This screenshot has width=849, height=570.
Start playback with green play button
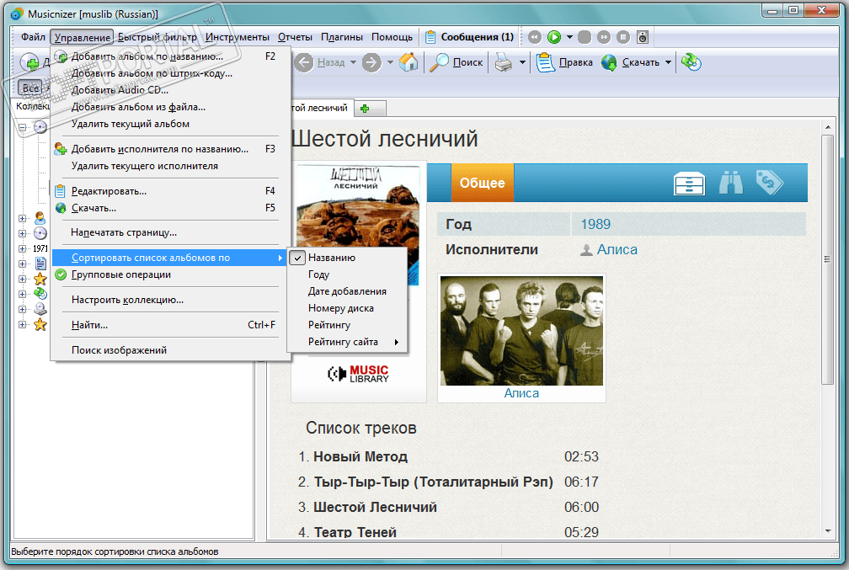554,37
